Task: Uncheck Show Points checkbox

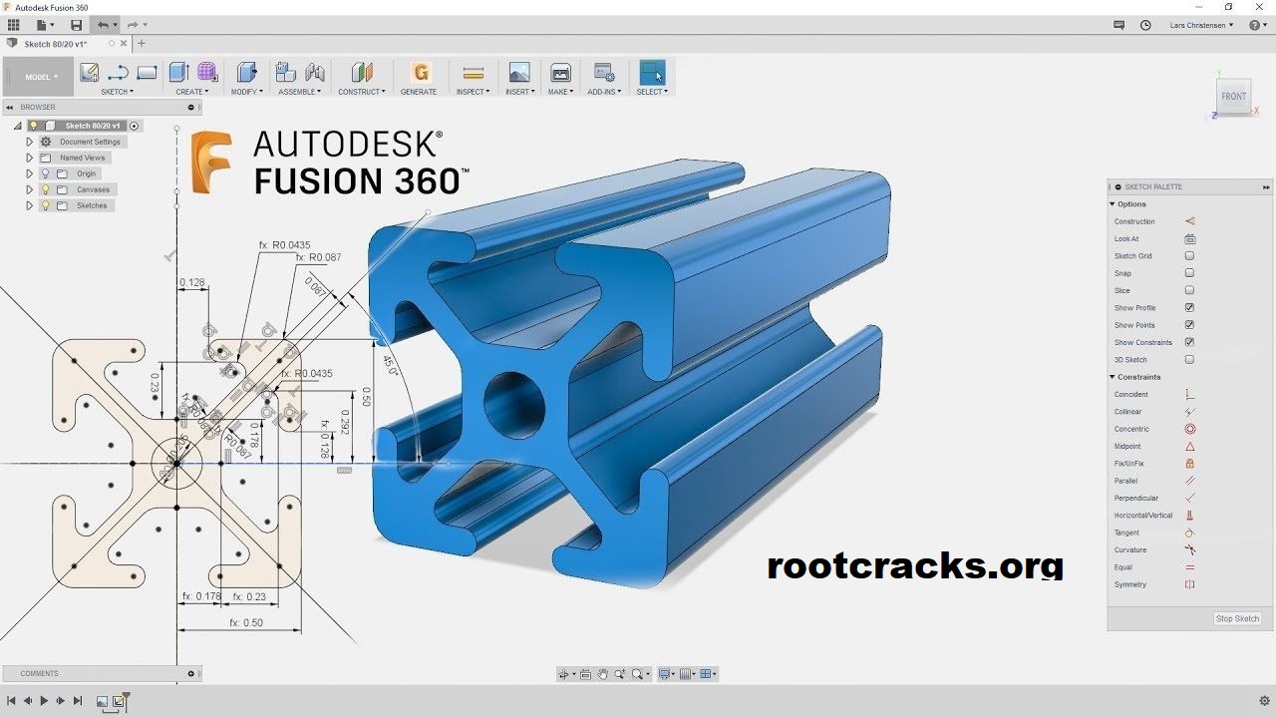Action: pos(1189,325)
